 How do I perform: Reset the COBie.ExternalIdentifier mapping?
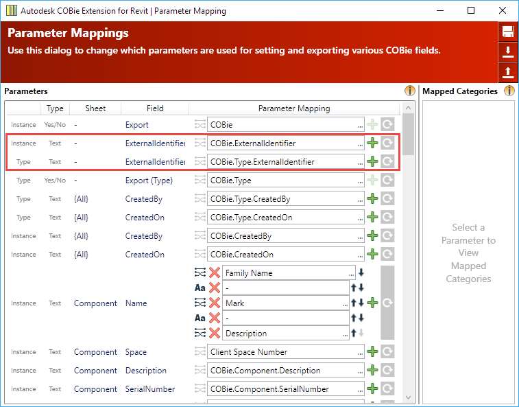coord(387,143)
